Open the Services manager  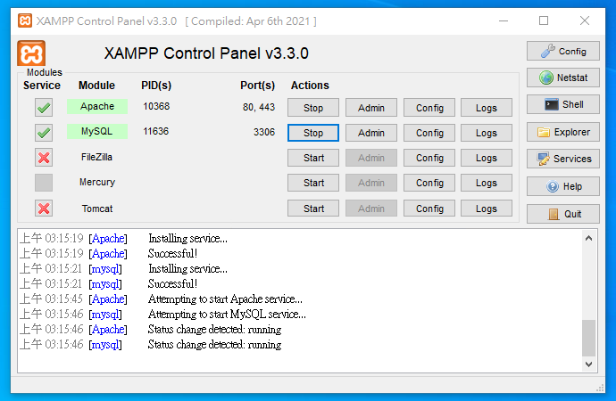pyautogui.click(x=562, y=159)
